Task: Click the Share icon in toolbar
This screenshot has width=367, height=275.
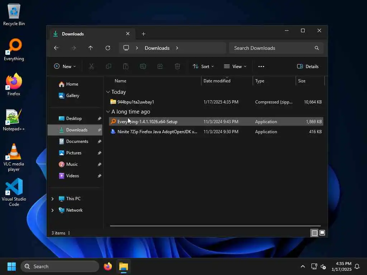Action: [x=160, y=66]
